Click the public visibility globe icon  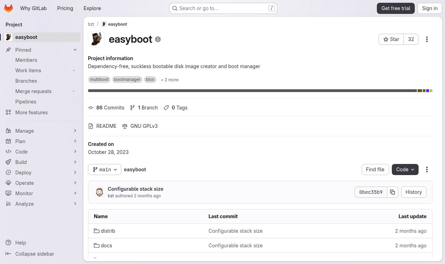click(158, 39)
